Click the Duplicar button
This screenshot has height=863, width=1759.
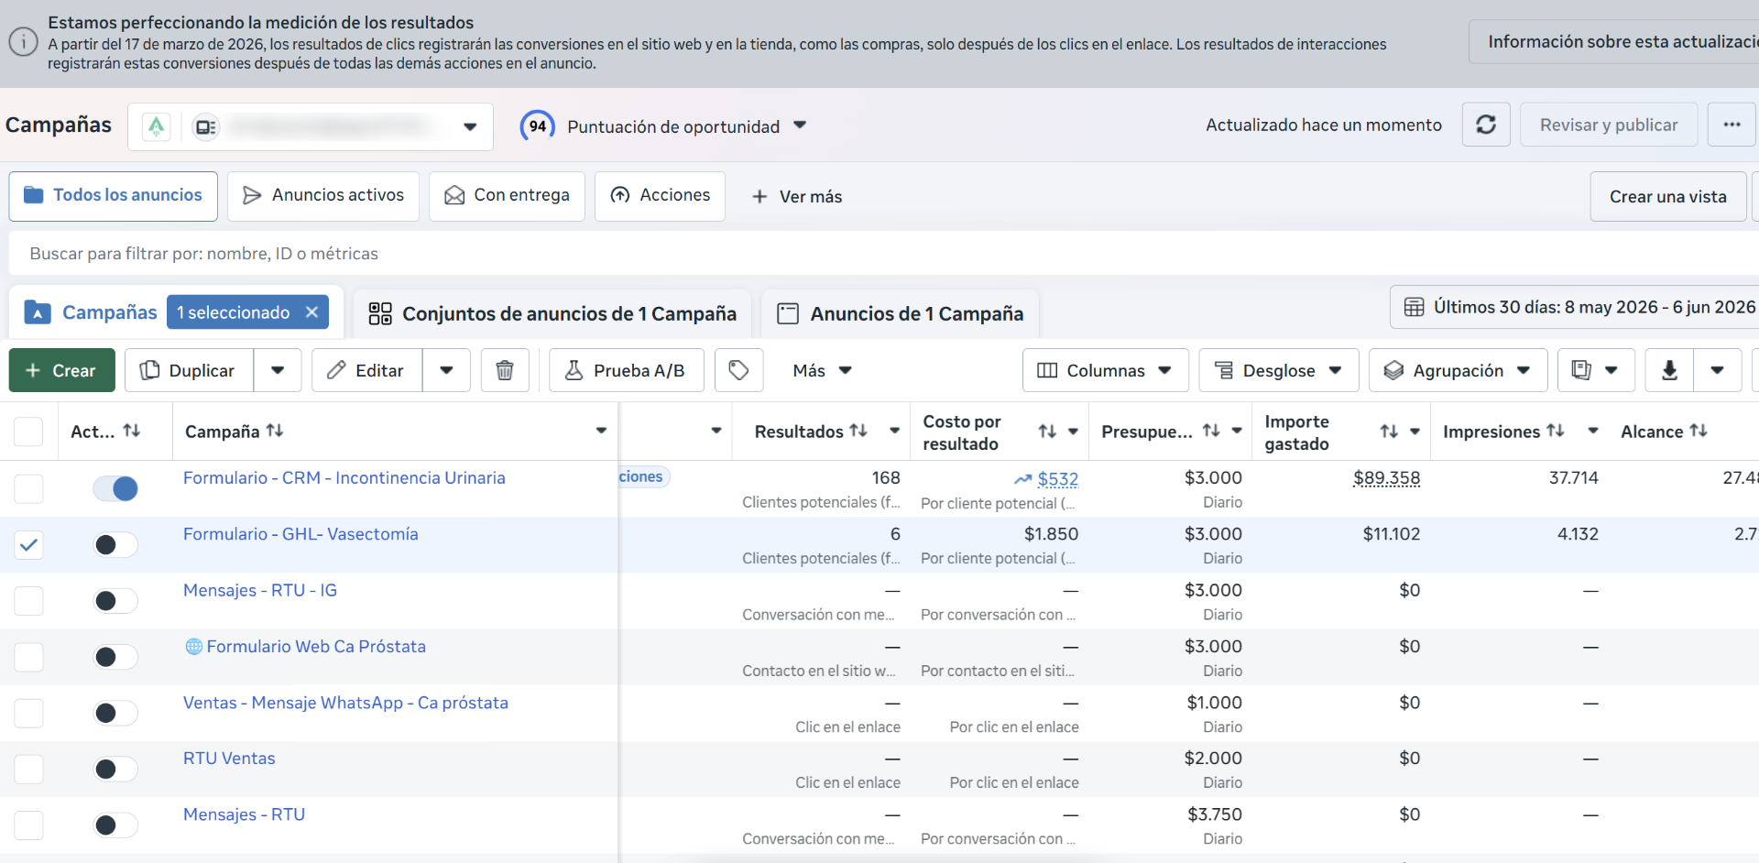[189, 370]
